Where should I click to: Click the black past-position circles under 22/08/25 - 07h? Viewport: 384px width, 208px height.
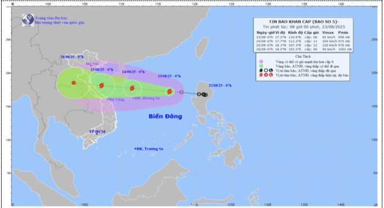pyautogui.click(x=202, y=94)
